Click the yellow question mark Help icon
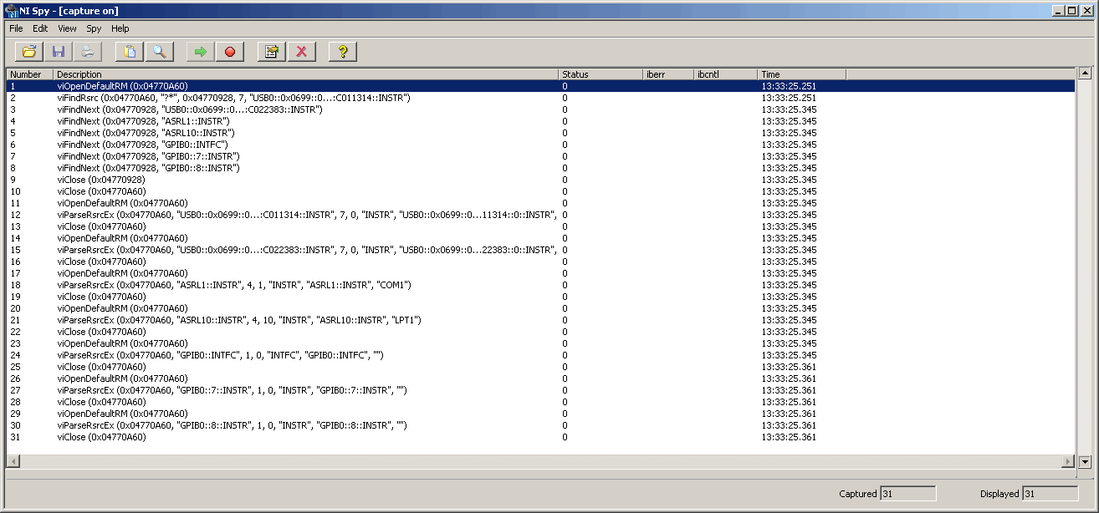Image resolution: width=1099 pixels, height=513 pixels. [343, 52]
